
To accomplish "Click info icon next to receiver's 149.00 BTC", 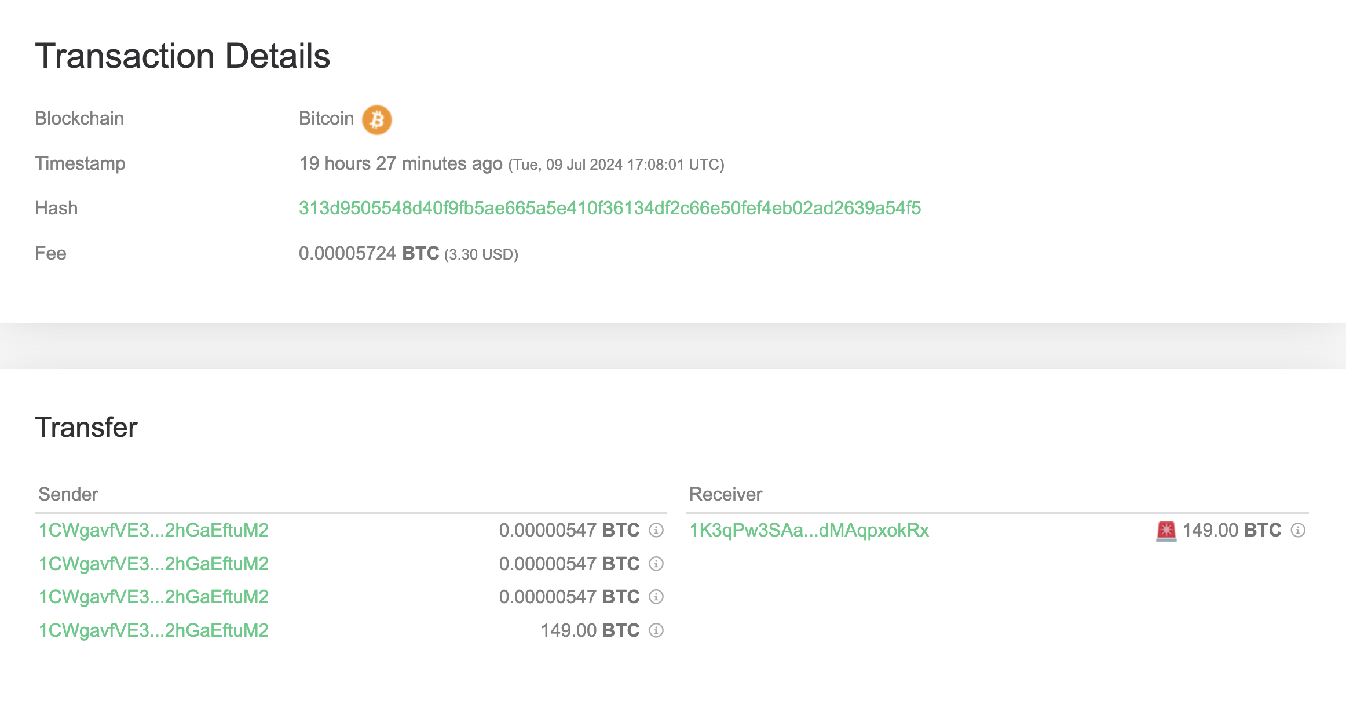I will [1298, 530].
